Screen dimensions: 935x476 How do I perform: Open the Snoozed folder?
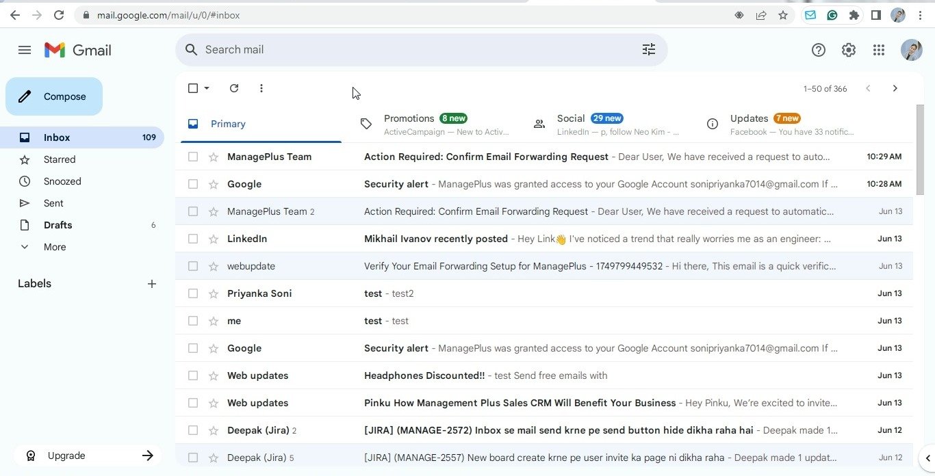[82, 181]
